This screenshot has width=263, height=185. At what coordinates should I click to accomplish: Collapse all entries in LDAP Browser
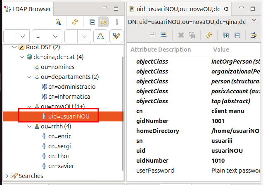(x=92, y=22)
